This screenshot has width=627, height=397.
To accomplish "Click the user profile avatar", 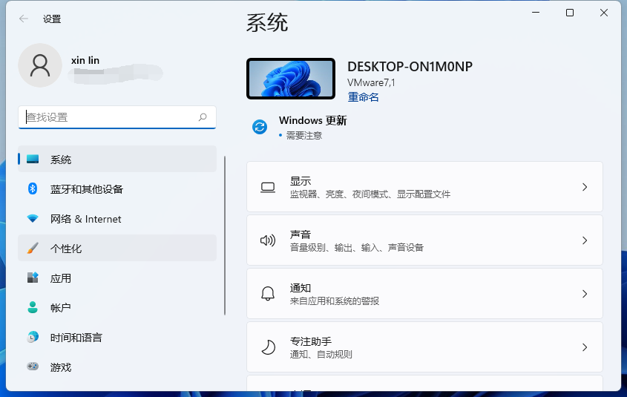I will click(x=40, y=65).
